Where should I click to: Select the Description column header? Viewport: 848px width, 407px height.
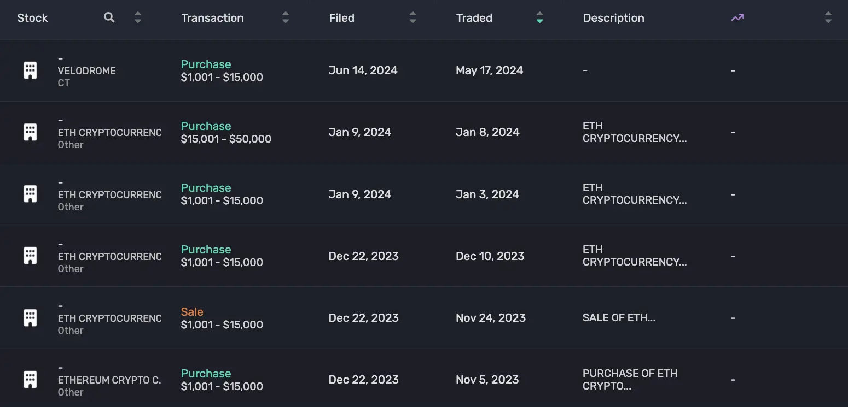[x=613, y=18]
